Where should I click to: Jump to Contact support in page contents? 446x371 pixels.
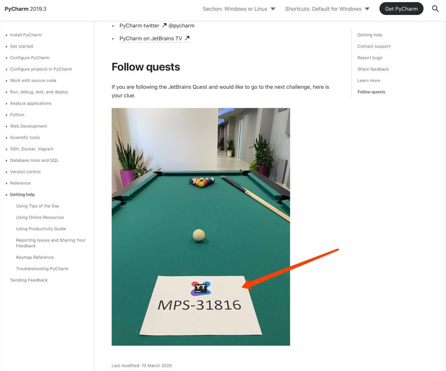coord(374,46)
